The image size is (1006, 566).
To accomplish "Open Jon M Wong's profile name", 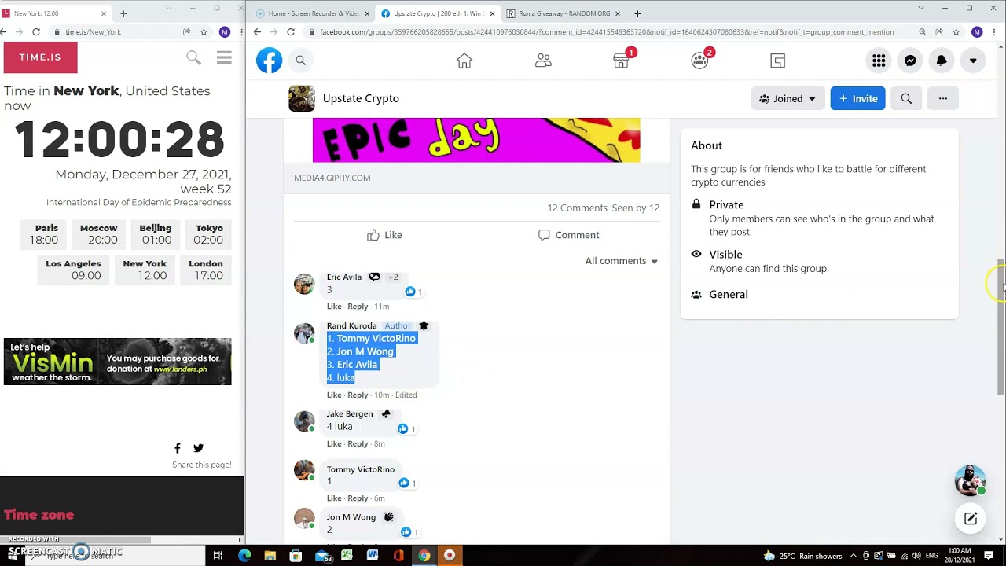I will click(351, 517).
